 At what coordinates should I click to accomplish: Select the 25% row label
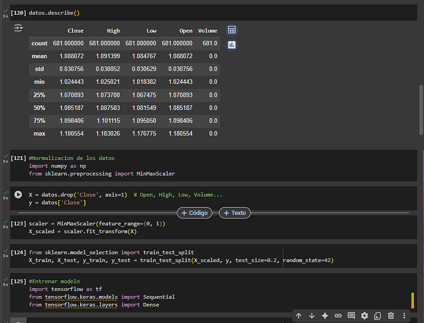pos(39,95)
